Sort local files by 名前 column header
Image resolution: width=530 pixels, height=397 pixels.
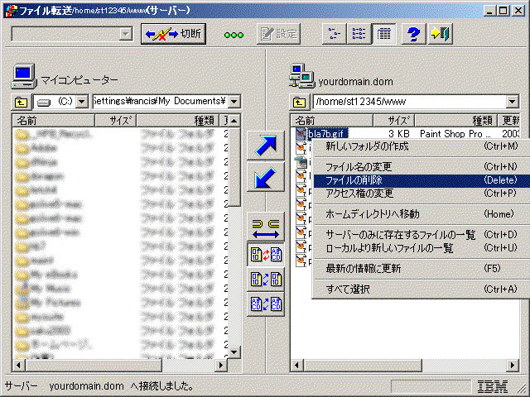click(x=50, y=121)
